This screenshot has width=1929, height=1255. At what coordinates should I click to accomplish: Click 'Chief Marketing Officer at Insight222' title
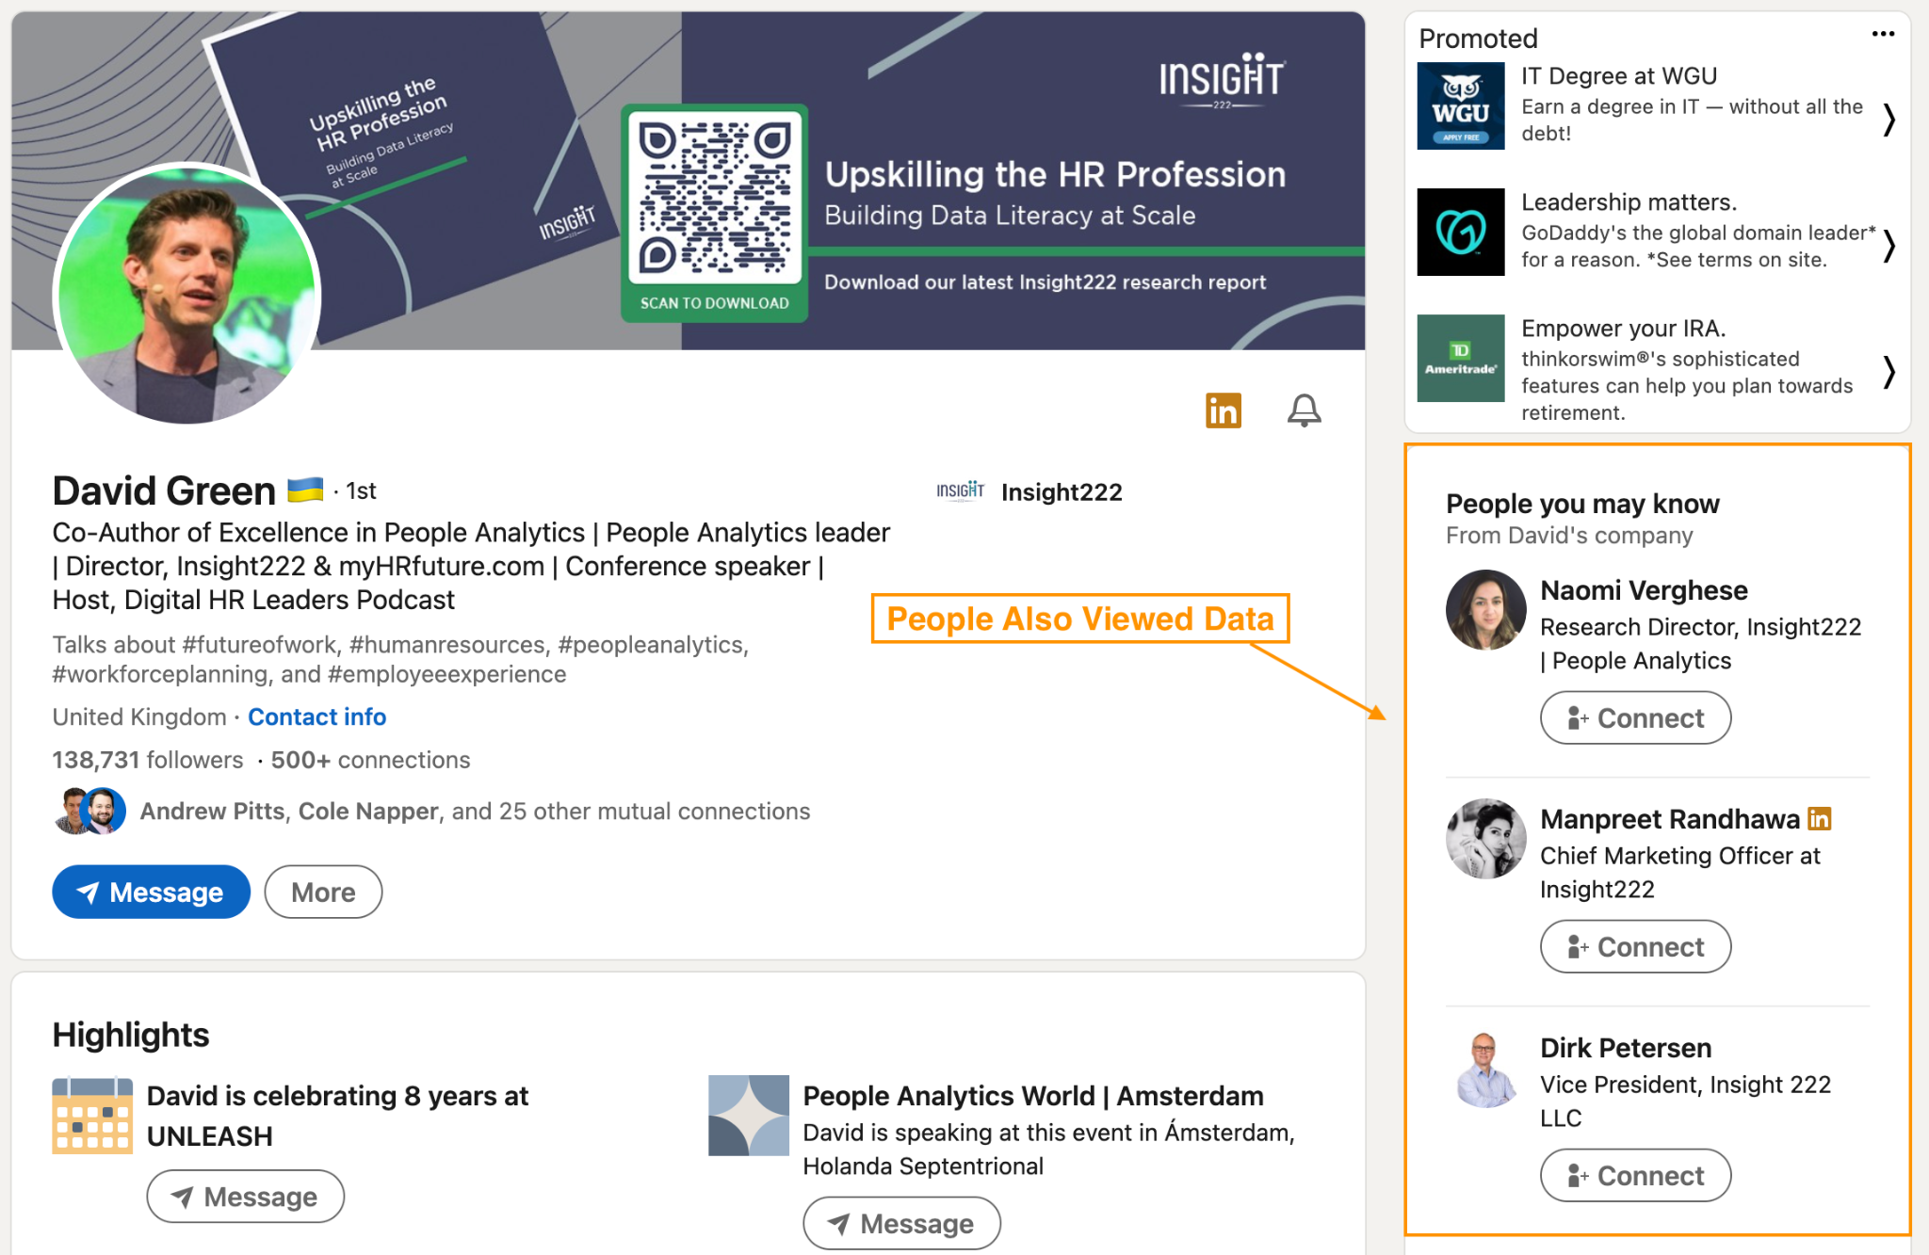[1679, 873]
